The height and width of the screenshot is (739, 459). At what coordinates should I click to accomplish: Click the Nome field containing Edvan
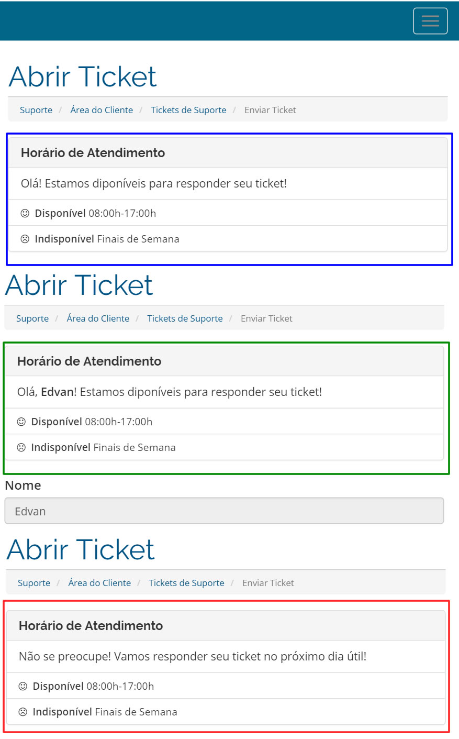tap(224, 511)
